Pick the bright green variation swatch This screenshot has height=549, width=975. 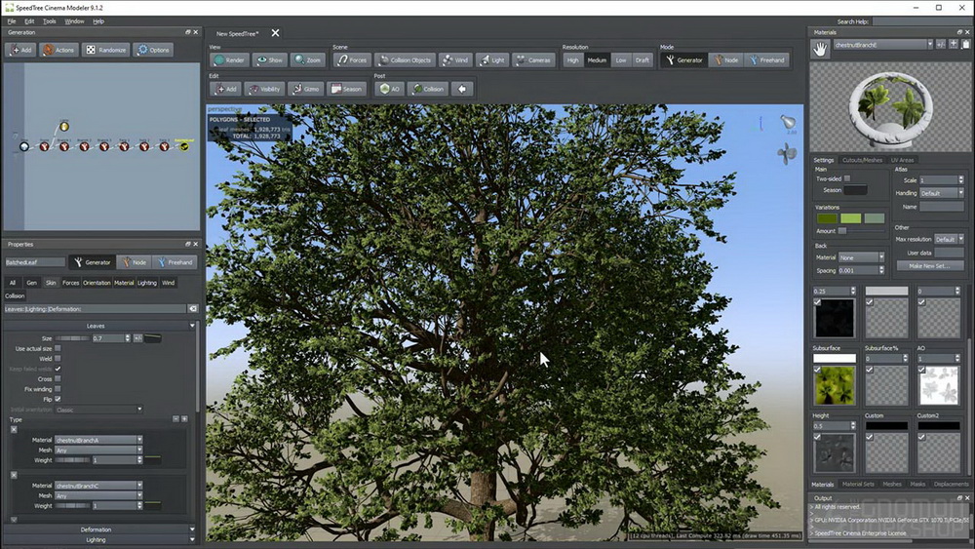pyautogui.click(x=850, y=218)
